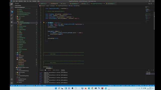The width and height of the screenshot is (161, 90).
Task: Click the Spaces indentation status item
Action: [x=123, y=85]
